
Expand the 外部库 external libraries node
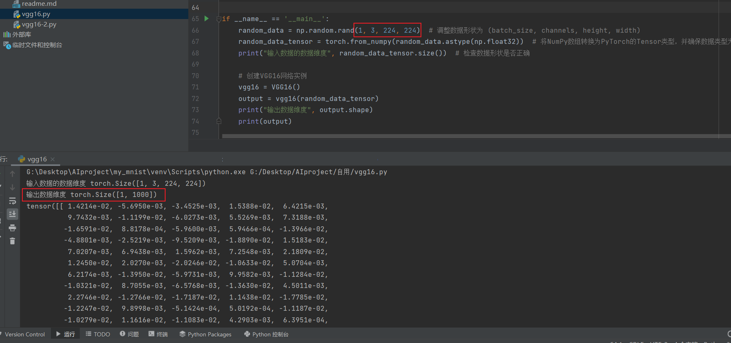22,35
